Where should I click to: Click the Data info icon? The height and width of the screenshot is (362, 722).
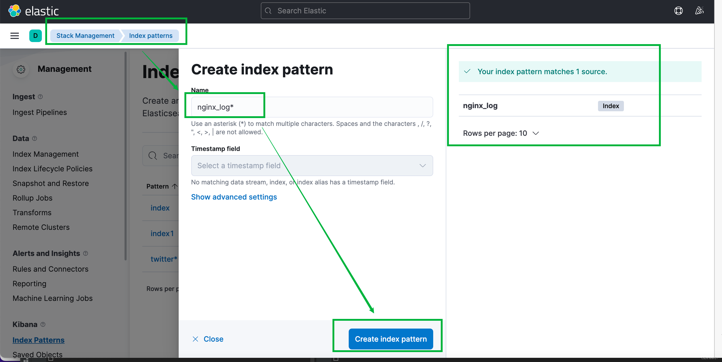tap(35, 138)
